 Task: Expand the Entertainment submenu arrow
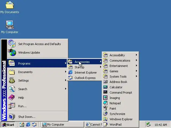[136, 66]
